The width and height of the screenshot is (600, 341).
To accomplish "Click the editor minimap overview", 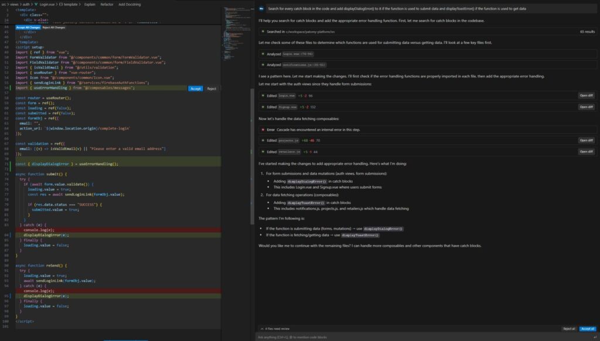I will [x=236, y=35].
